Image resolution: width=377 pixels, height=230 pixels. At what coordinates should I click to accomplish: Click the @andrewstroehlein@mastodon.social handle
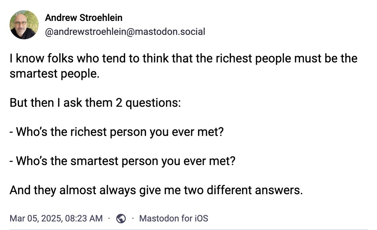pos(125,32)
